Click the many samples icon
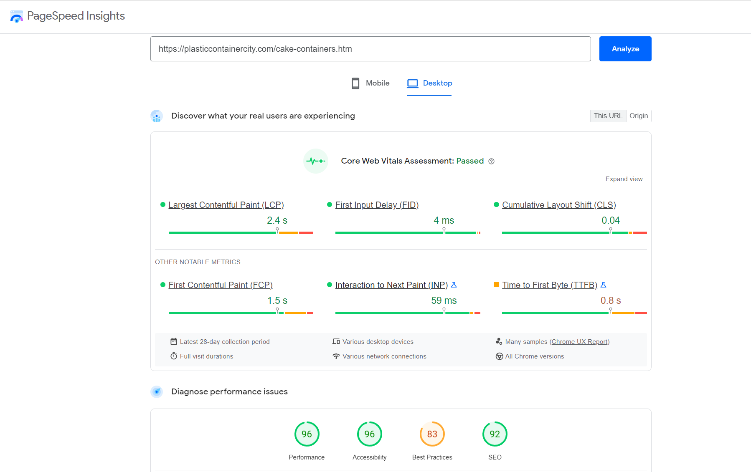Image resolution: width=751 pixels, height=472 pixels. click(x=499, y=341)
